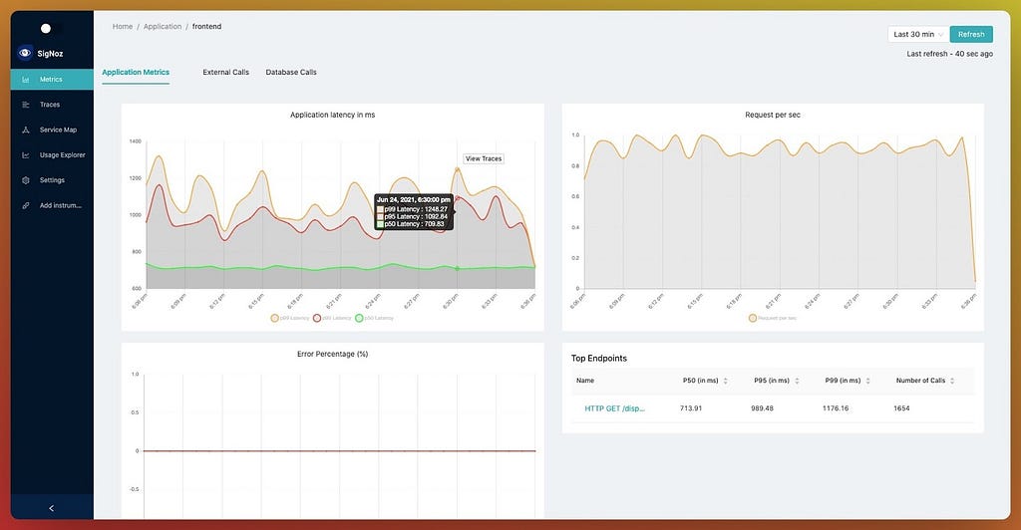Collapse the sidebar with the chevron
The height and width of the screenshot is (530, 1021).
coord(52,508)
